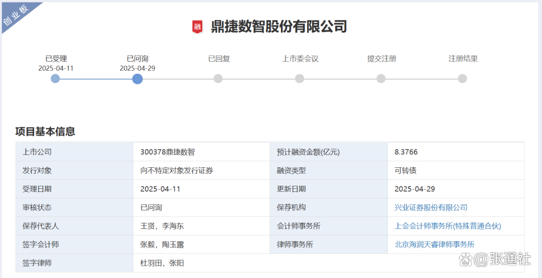The width and height of the screenshot is (542, 278).
Task: Click the 律师事务所 label cell
Action: click(329, 245)
